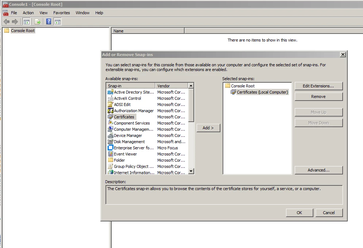Select the Authorization Manager snap-in name
The width and height of the screenshot is (363, 248).
134,111
